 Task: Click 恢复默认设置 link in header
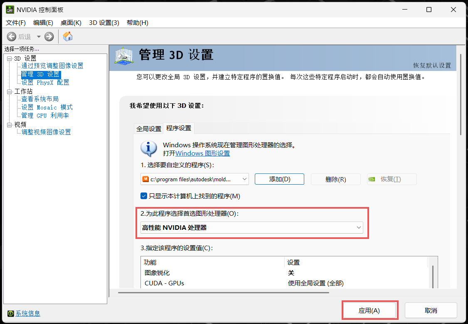click(x=432, y=65)
